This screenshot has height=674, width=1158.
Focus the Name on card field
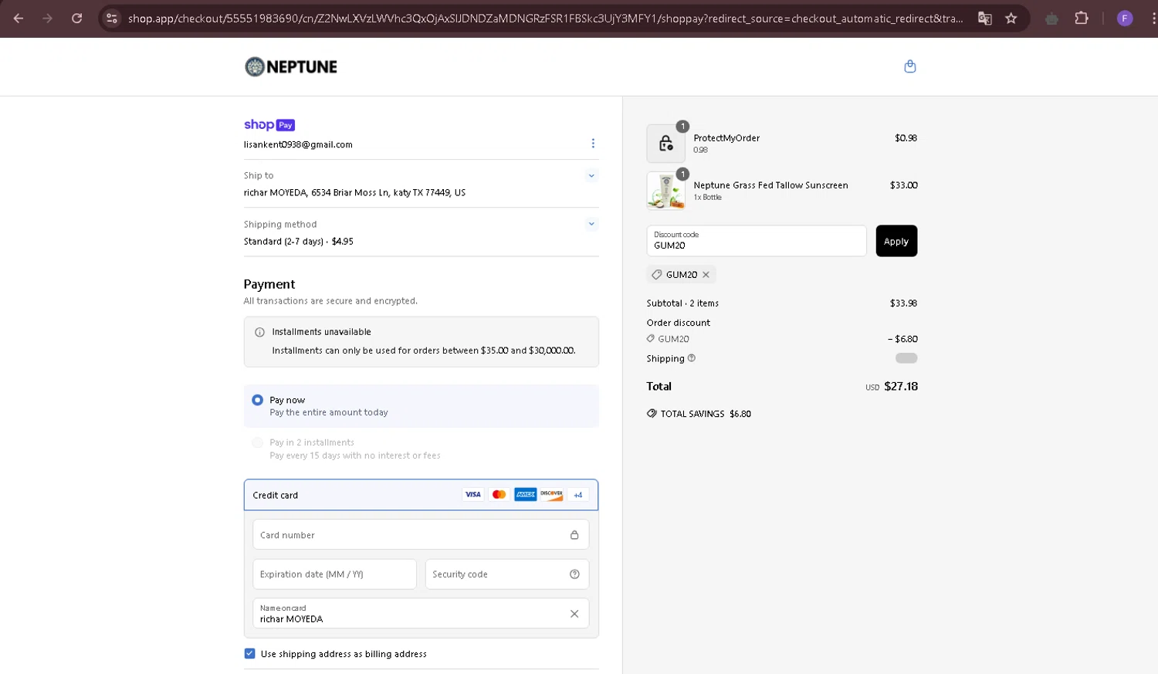421,614
